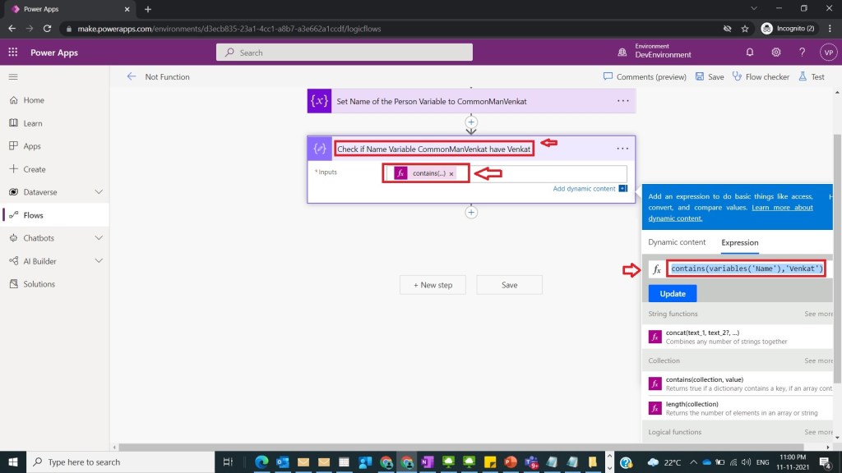842x473 pixels.
Task: Collapse the left navigation hamburger menu
Action: (13, 76)
